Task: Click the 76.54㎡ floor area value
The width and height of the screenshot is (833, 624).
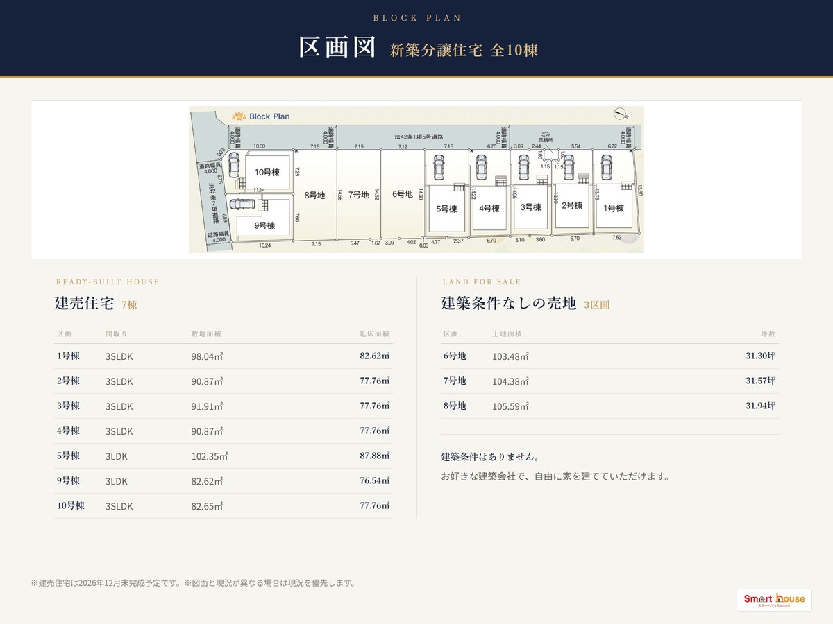Action: tap(375, 480)
